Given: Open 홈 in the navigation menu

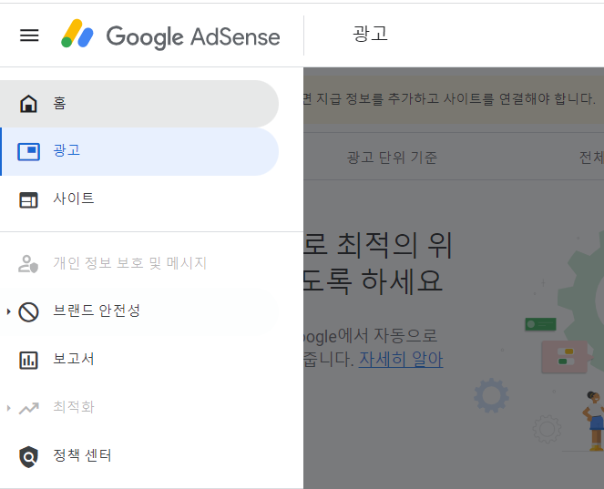Looking at the screenshot, I should click(x=139, y=104).
